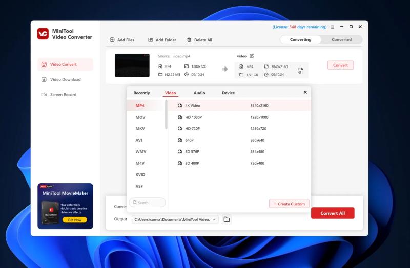Click the Video Convert sidebar icon

tap(44, 64)
